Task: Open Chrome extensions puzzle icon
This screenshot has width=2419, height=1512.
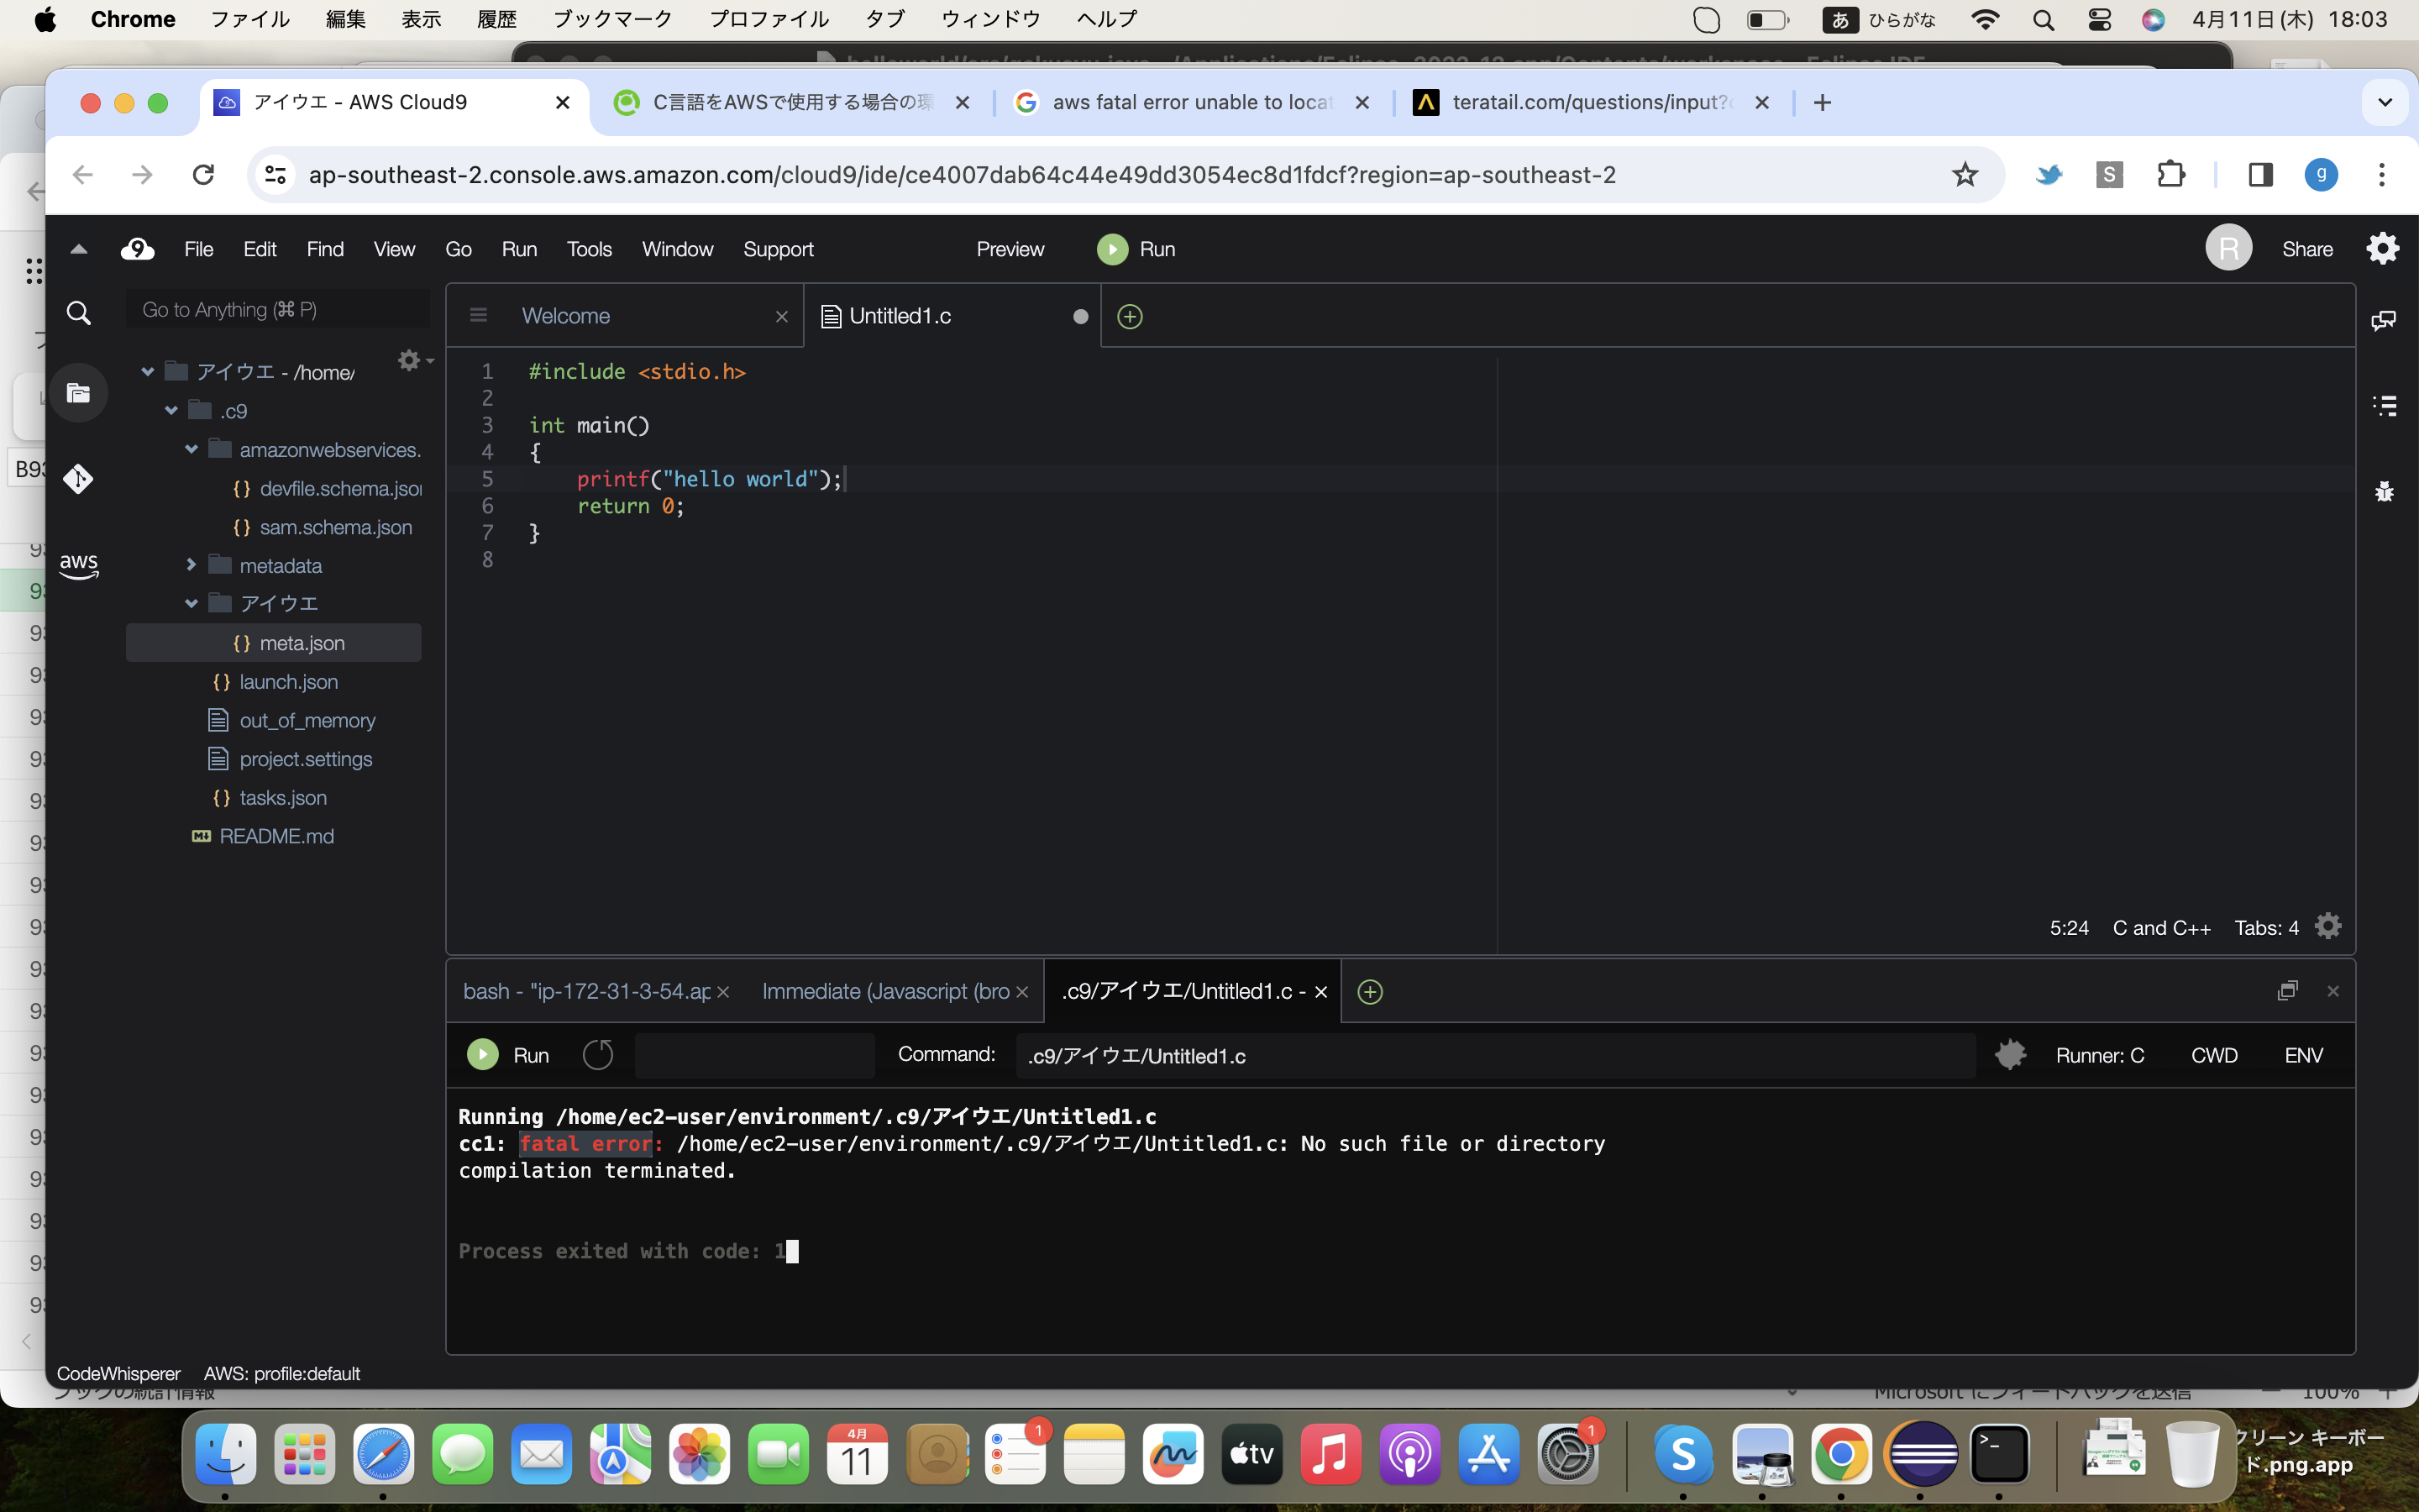Action: click(2171, 175)
